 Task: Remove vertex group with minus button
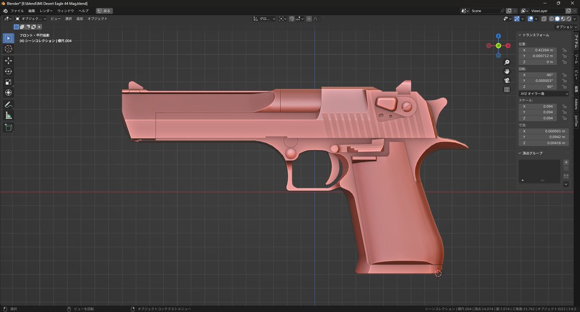[x=566, y=168]
